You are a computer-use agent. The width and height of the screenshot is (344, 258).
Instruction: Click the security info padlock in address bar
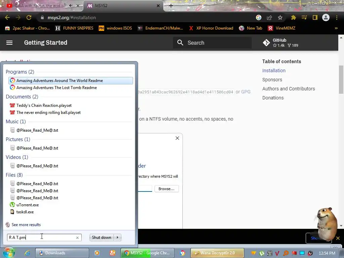click(42, 17)
